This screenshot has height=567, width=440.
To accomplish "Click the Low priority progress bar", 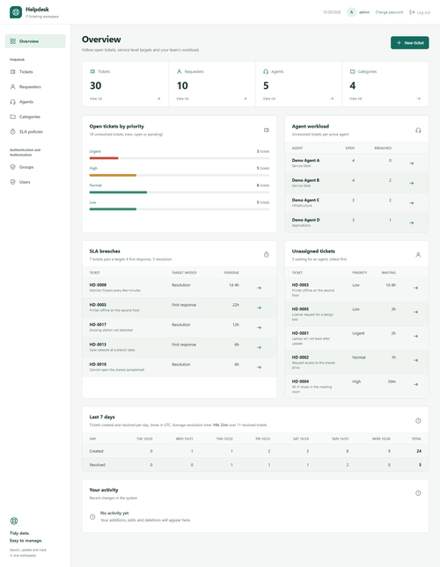I will click(180, 209).
